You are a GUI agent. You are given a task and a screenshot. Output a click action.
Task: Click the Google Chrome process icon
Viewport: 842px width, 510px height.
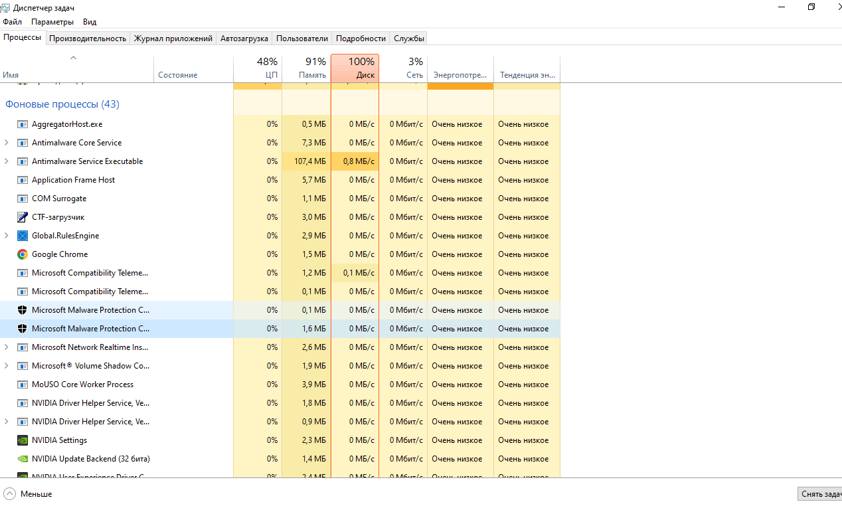pos(21,254)
